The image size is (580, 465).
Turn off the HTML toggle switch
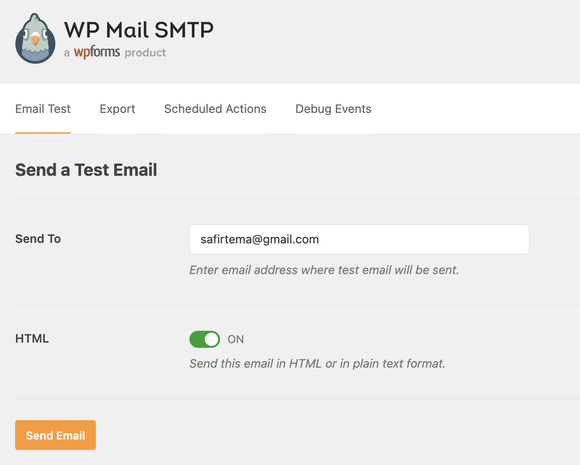coord(205,339)
